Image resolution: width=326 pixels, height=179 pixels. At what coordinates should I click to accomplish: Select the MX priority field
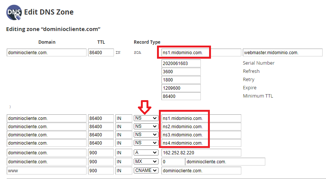(x=173, y=161)
